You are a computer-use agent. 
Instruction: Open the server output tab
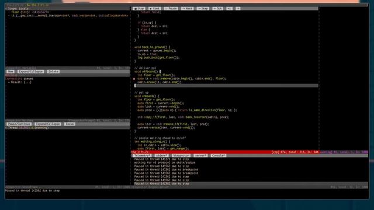coord(200,156)
